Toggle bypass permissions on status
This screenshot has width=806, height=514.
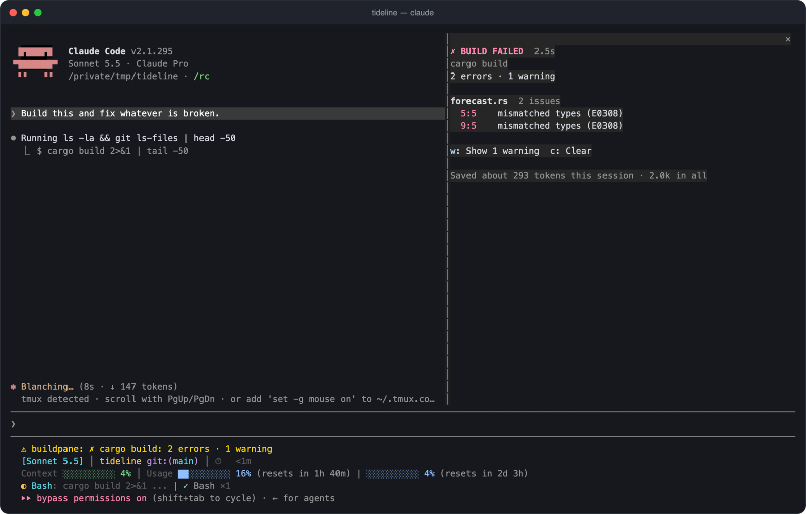coord(92,498)
